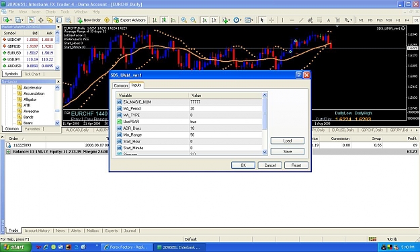
Task: Click the Windows Start button
Action: click(x=15, y=247)
